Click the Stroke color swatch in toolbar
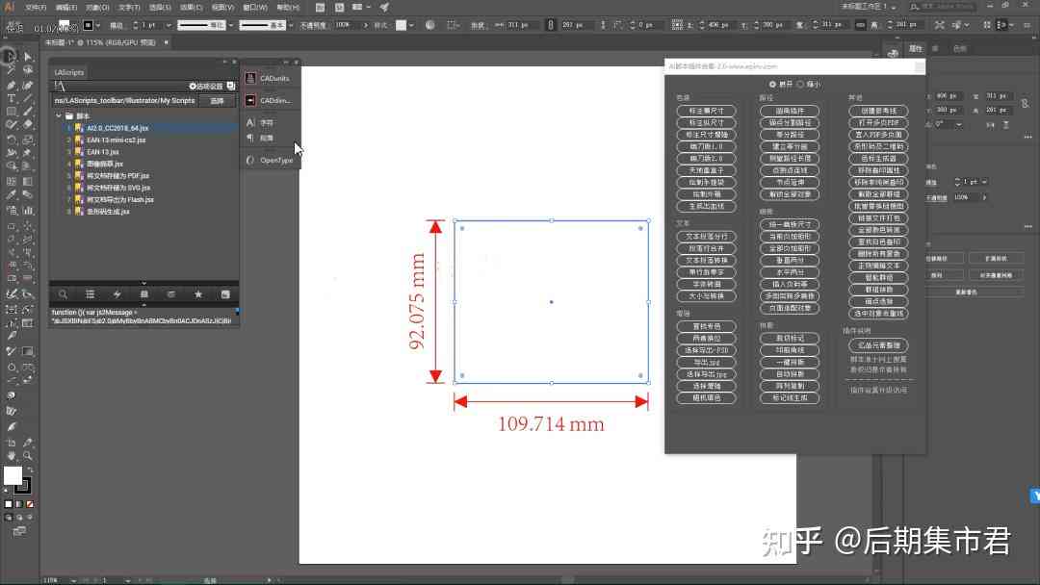 click(24, 486)
